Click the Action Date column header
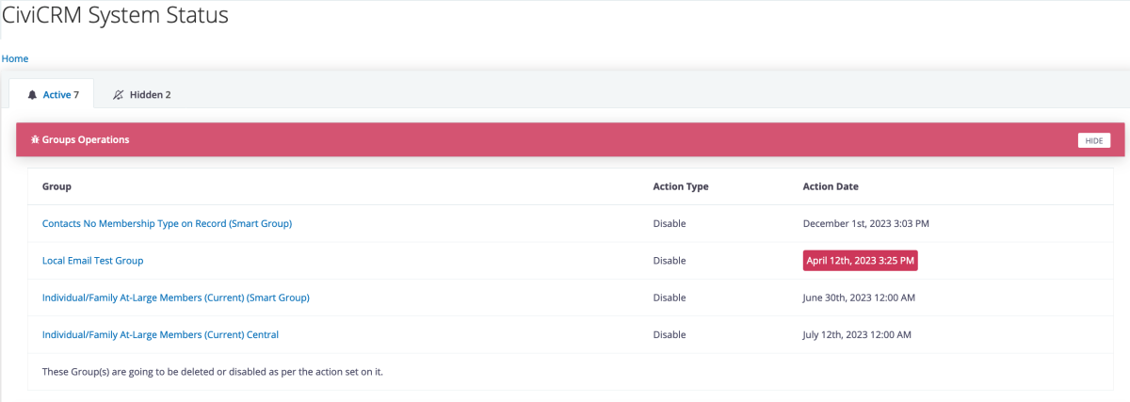 pyautogui.click(x=831, y=186)
